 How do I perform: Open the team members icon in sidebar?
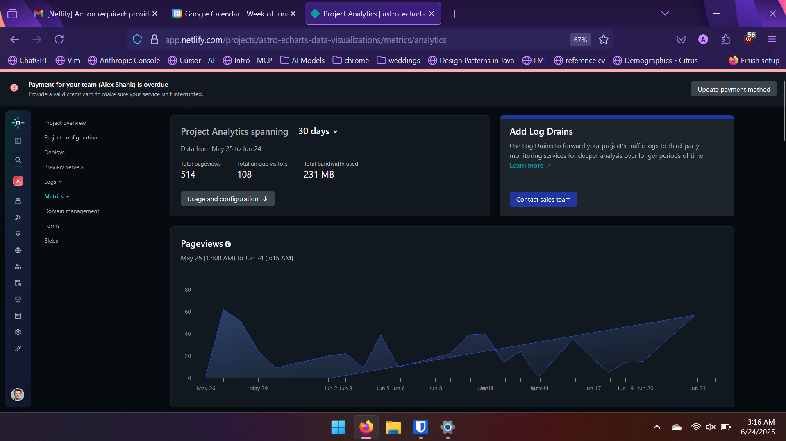(18, 267)
